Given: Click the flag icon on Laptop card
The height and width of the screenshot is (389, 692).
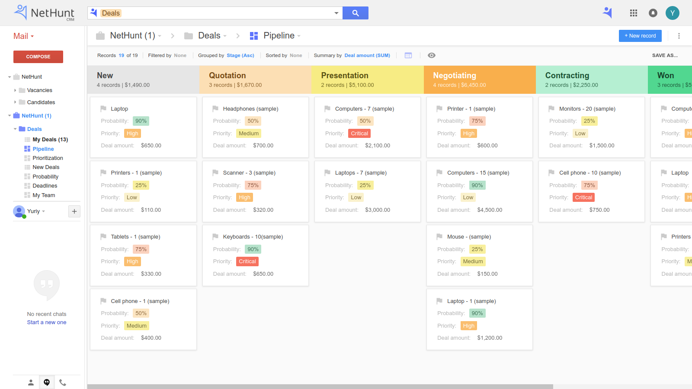Looking at the screenshot, I should click(103, 108).
